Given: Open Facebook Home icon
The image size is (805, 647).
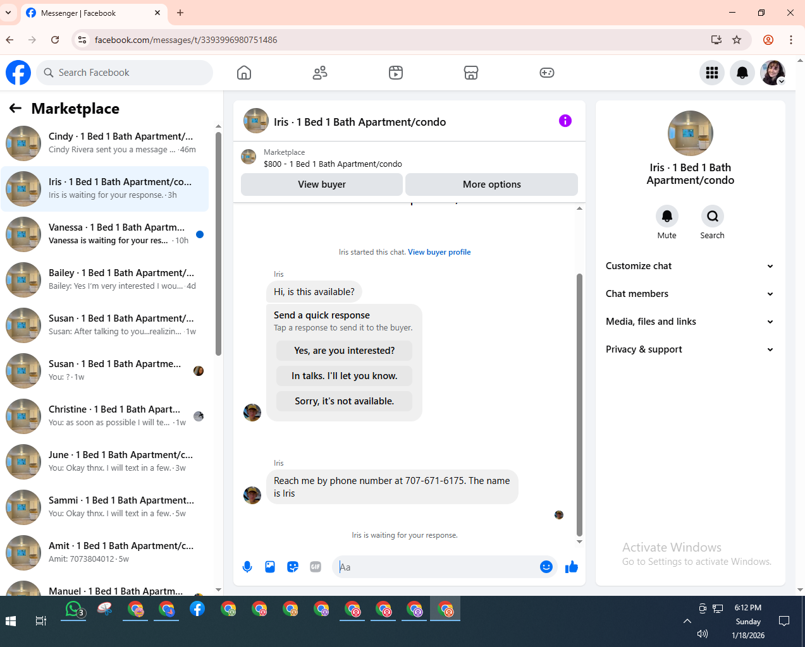Looking at the screenshot, I should coord(244,73).
